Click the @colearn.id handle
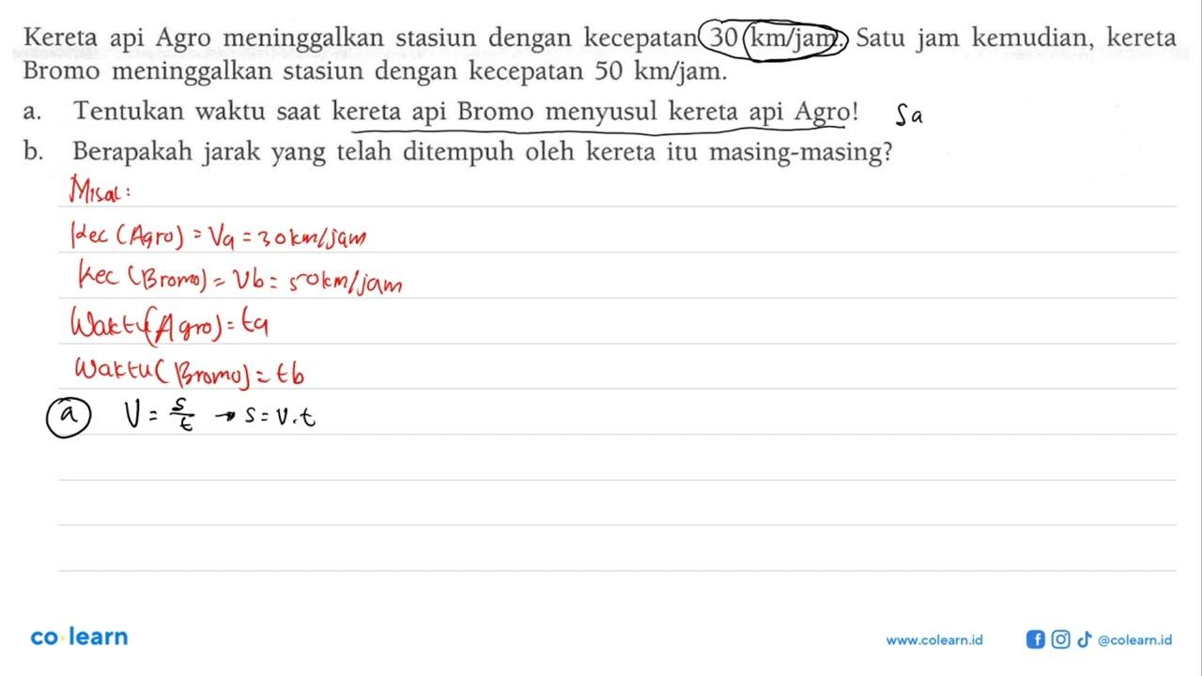 pos(1134,639)
